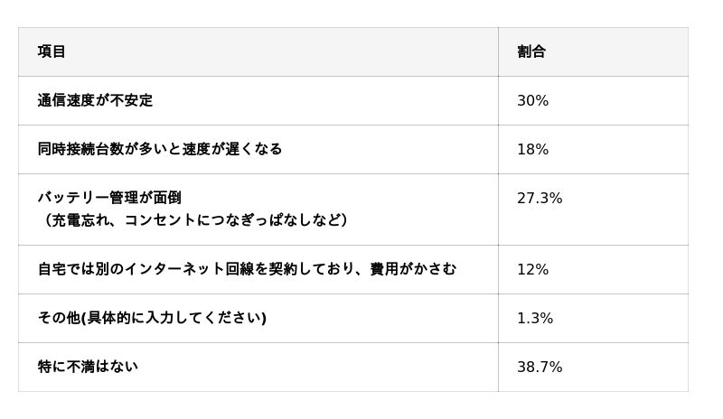The image size is (723, 419).
Task: Click the 27.3% value cell
Action: coord(540,198)
